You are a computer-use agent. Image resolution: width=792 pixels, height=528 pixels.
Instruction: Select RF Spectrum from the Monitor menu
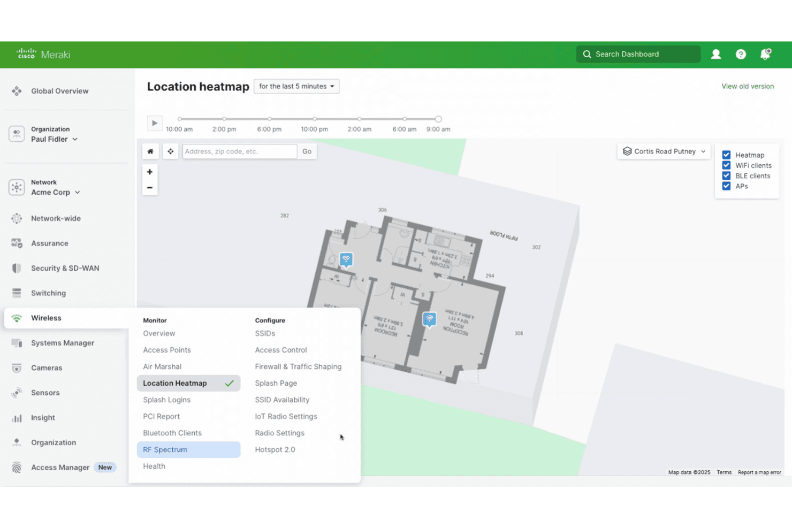tap(188, 449)
